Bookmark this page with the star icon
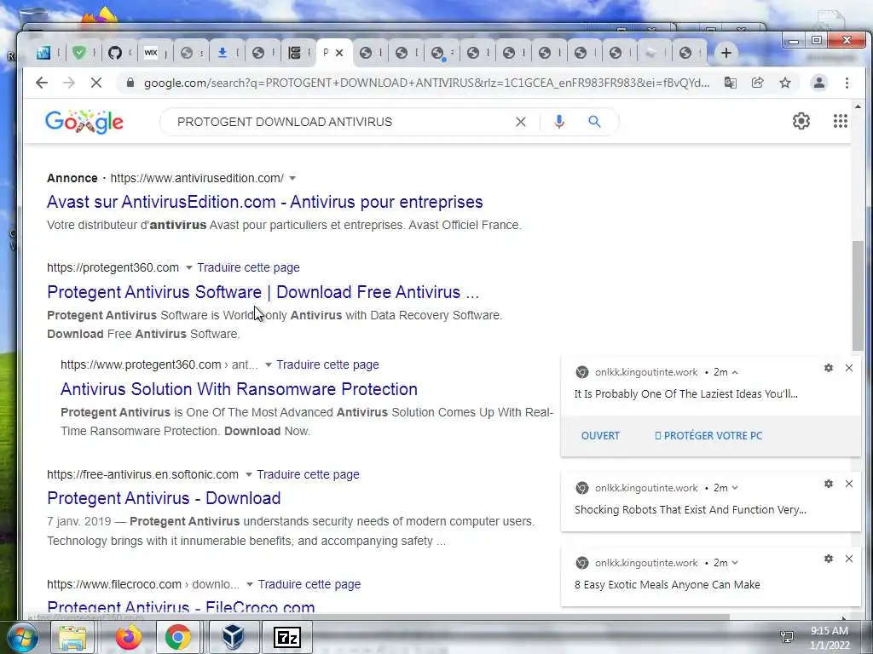The width and height of the screenshot is (873, 654). click(x=785, y=83)
